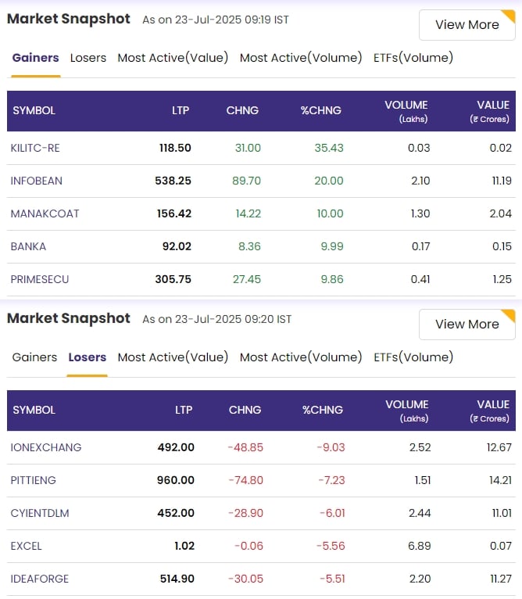The height and width of the screenshot is (599, 522).
Task: Click PRIMESECU symbol
Action: coord(40,279)
